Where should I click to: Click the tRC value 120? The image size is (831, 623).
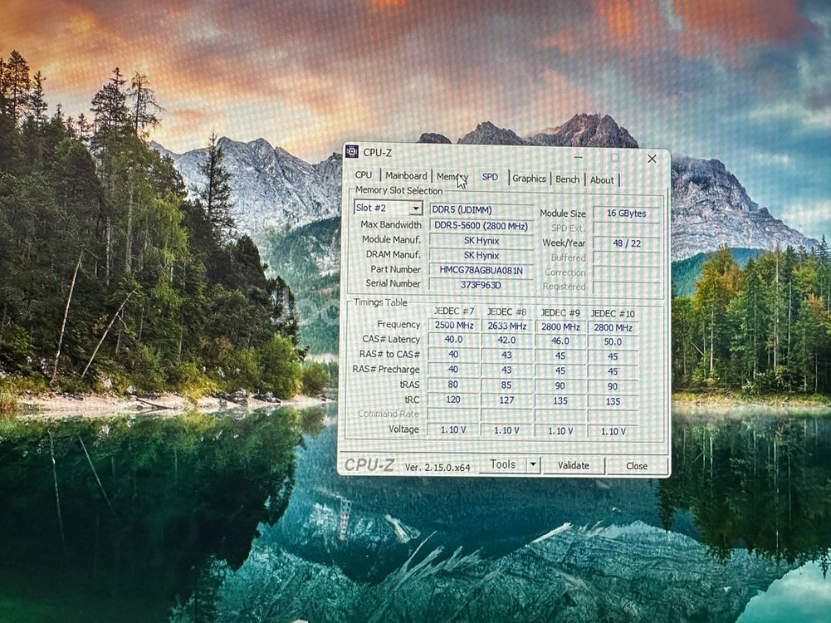tap(453, 400)
